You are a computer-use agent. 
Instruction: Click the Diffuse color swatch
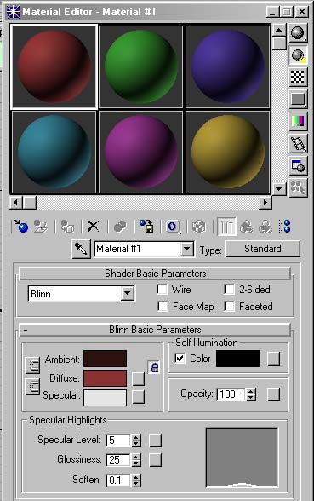(x=105, y=378)
